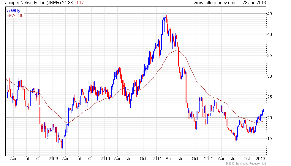291x166 pixels.
Task: Click the date 23 Jan 2013
Action: (254, 3)
